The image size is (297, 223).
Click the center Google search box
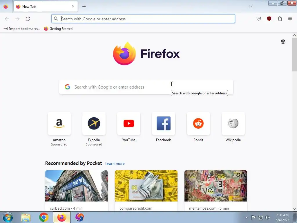click(146, 87)
